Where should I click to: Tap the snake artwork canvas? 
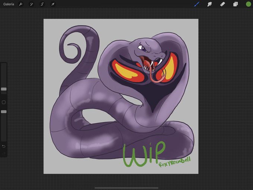121,96
